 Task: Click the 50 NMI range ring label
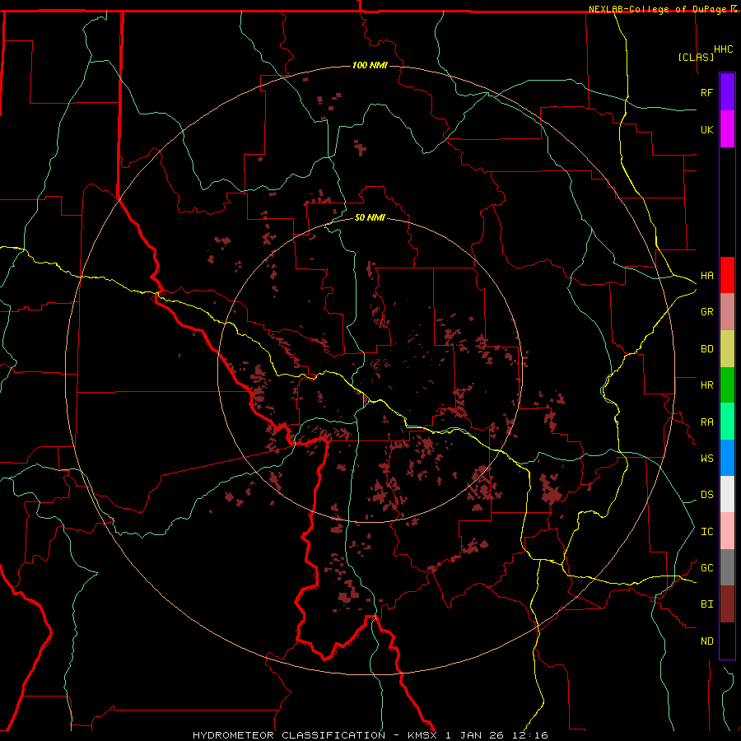click(x=370, y=218)
